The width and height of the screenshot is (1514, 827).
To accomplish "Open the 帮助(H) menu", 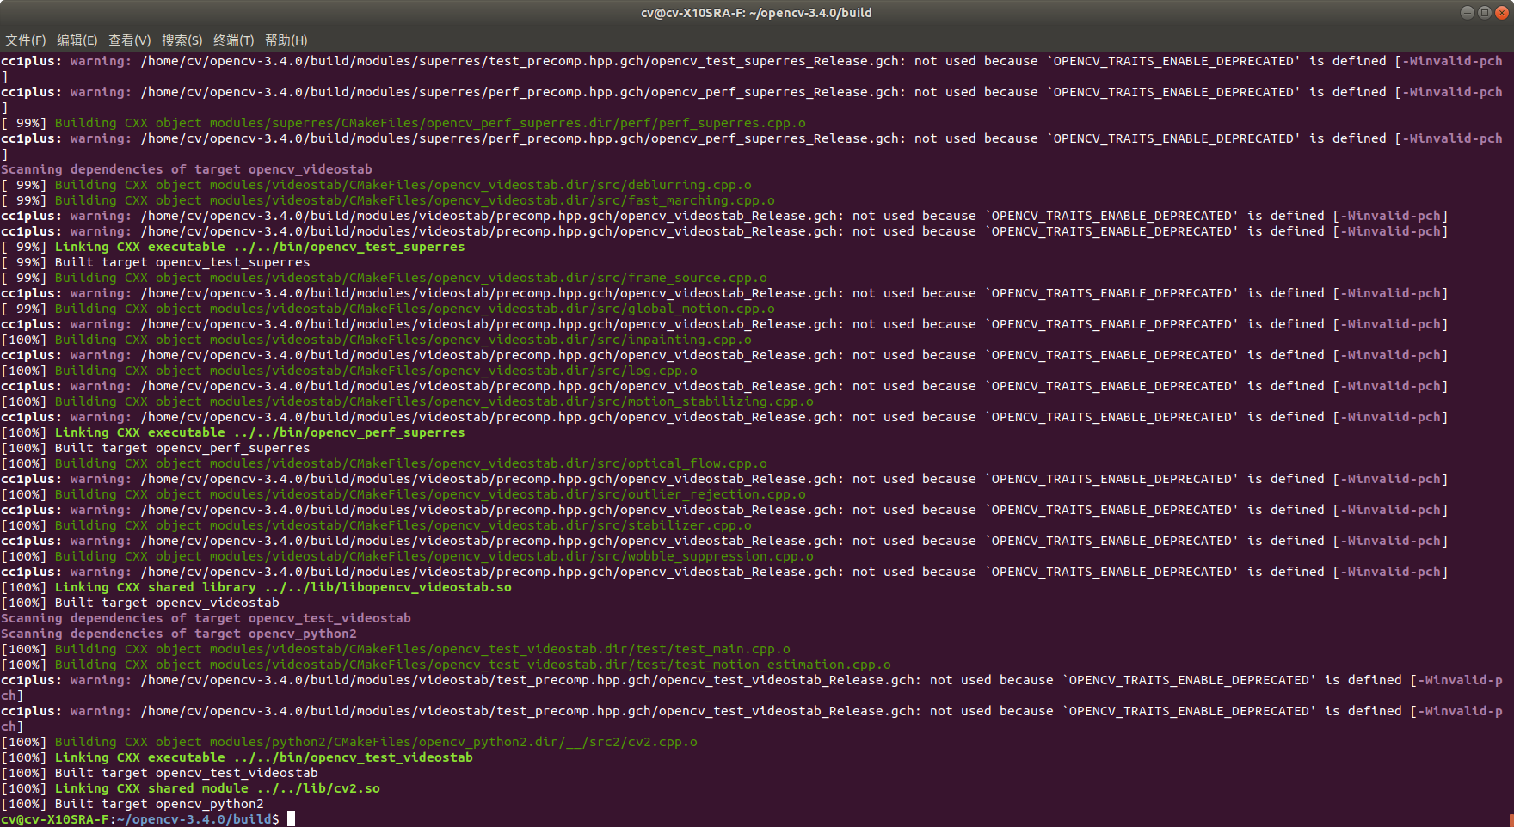I will click(x=286, y=40).
